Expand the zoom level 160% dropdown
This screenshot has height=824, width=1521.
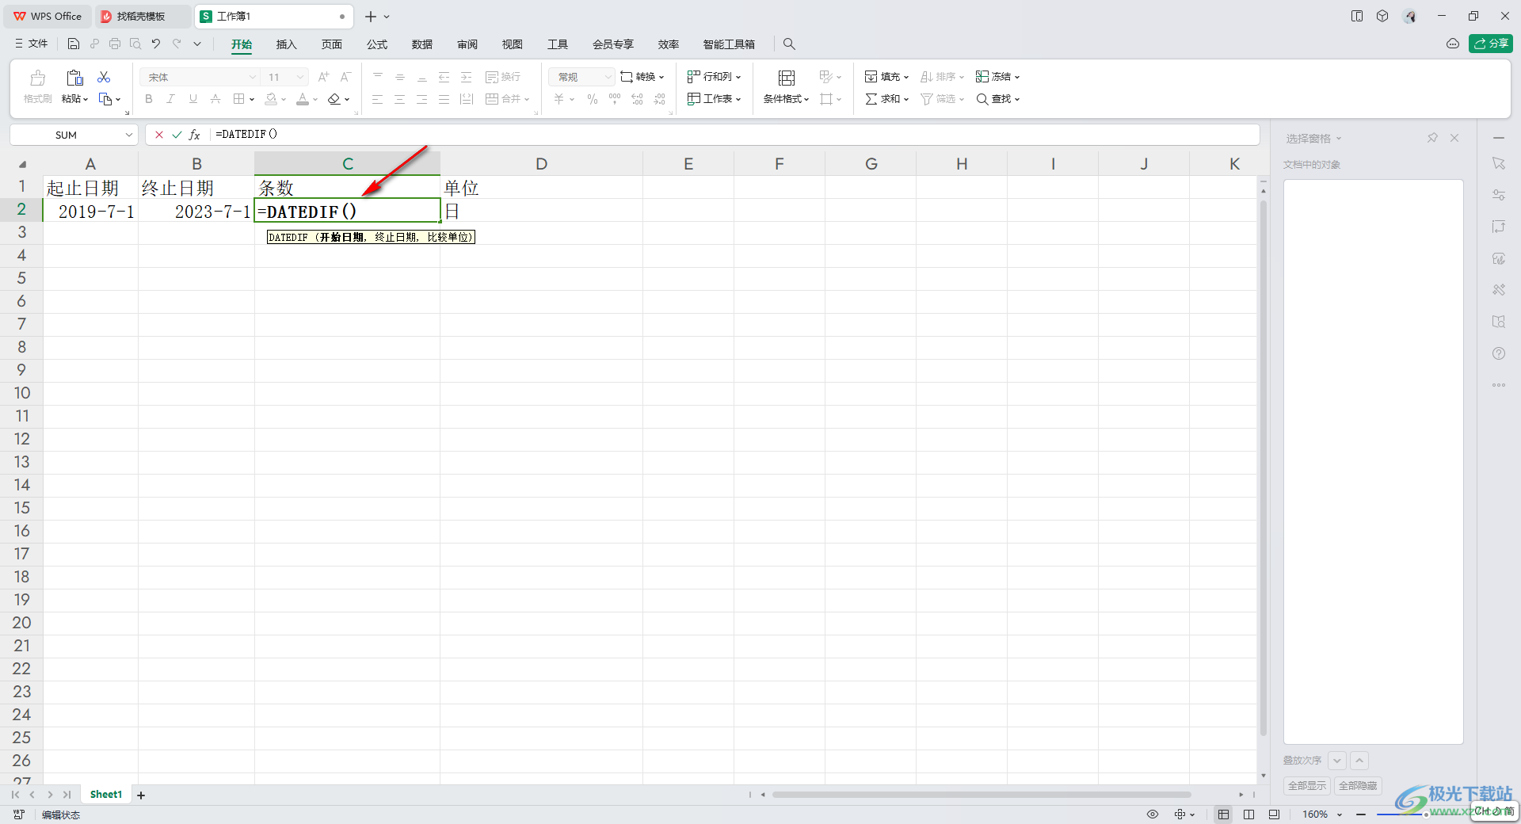coord(1340,814)
